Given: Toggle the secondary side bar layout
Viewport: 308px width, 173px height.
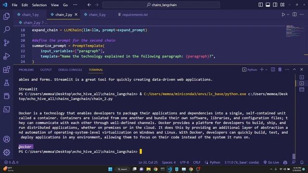Looking at the screenshot, I should click(x=275, y=5).
